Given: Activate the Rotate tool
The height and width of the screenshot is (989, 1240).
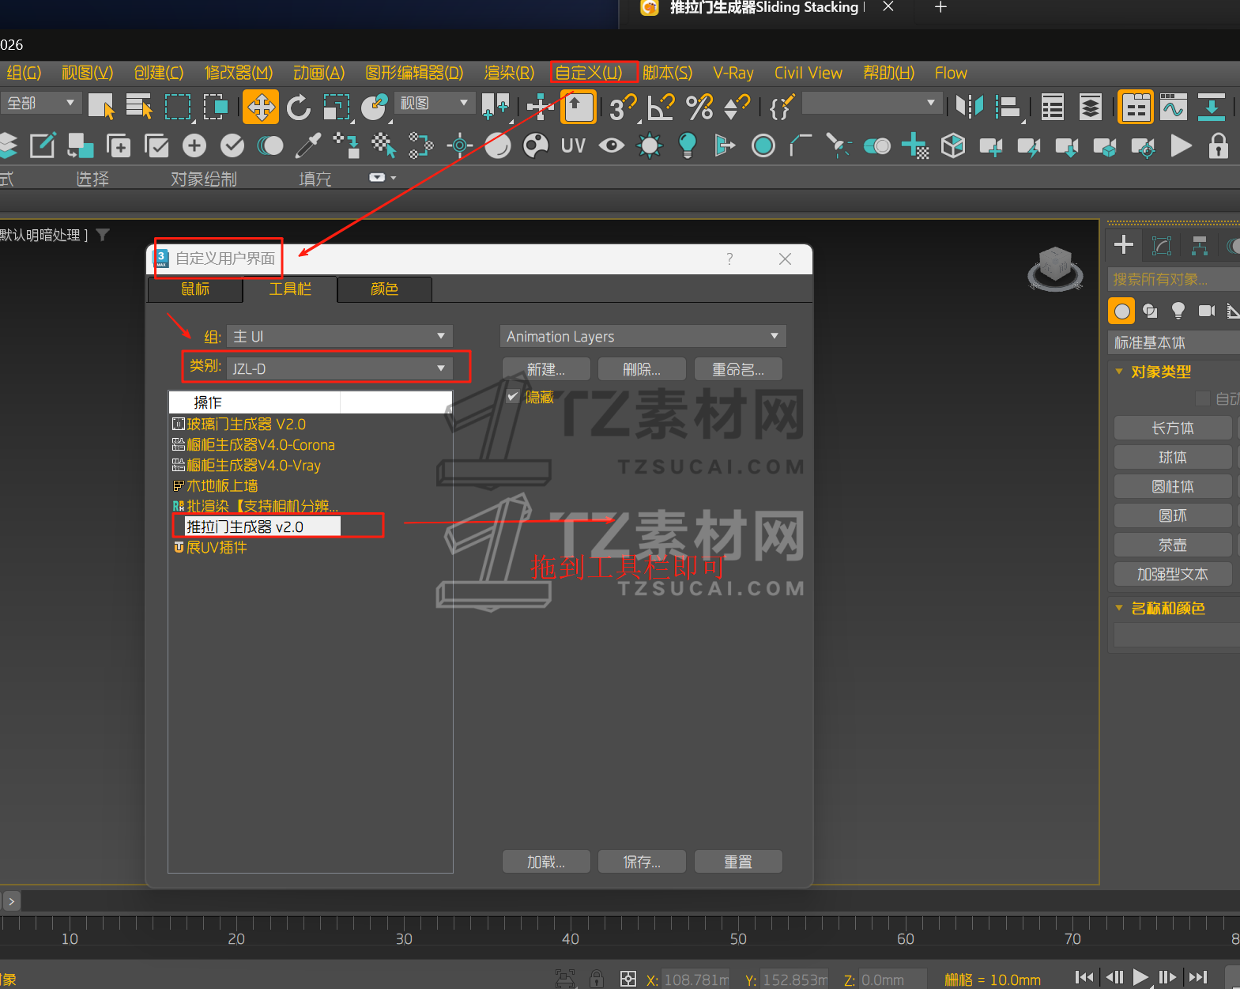Looking at the screenshot, I should click(299, 108).
